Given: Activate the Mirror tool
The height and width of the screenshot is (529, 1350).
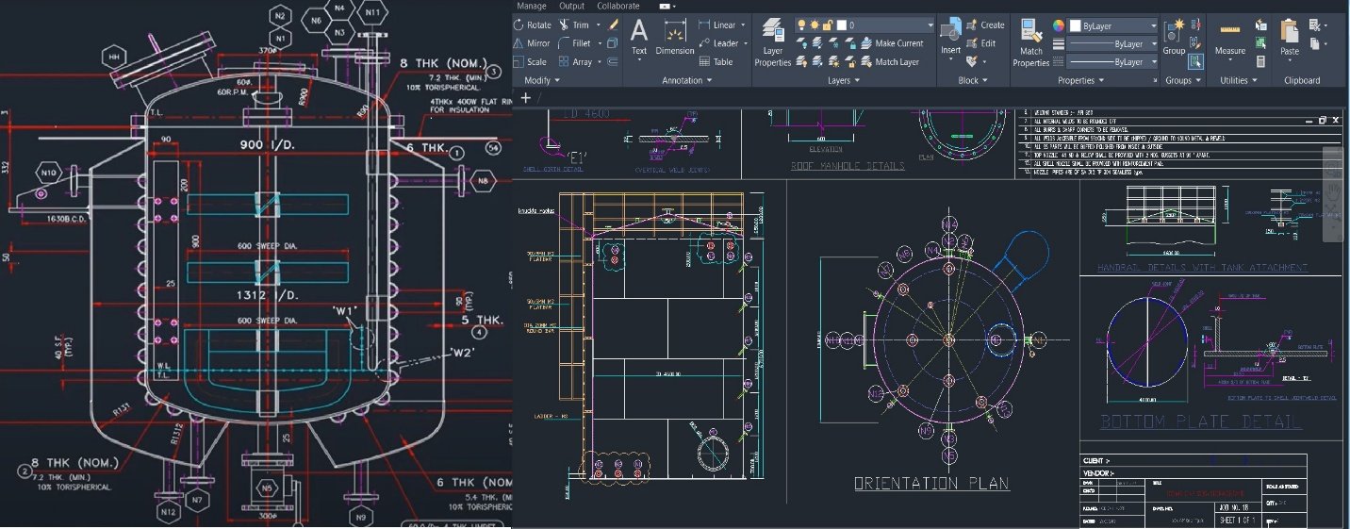Looking at the screenshot, I should 532,43.
